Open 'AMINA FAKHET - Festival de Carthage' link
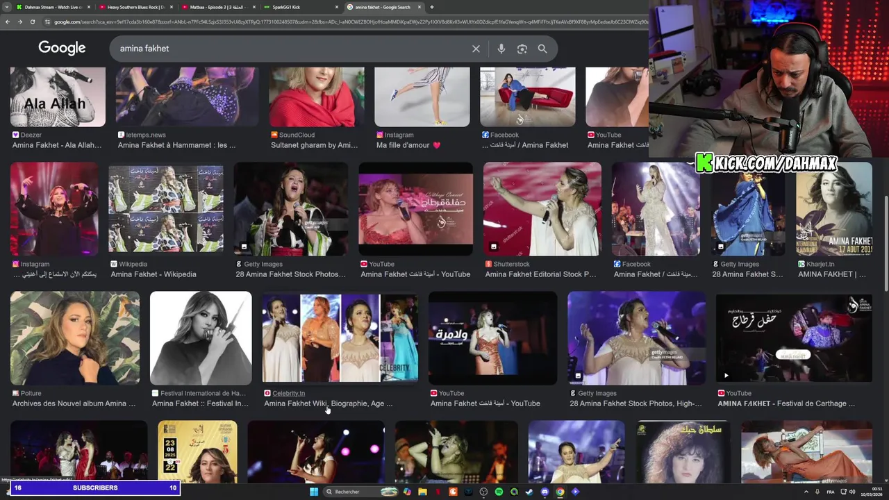This screenshot has width=889, height=500. (786, 403)
